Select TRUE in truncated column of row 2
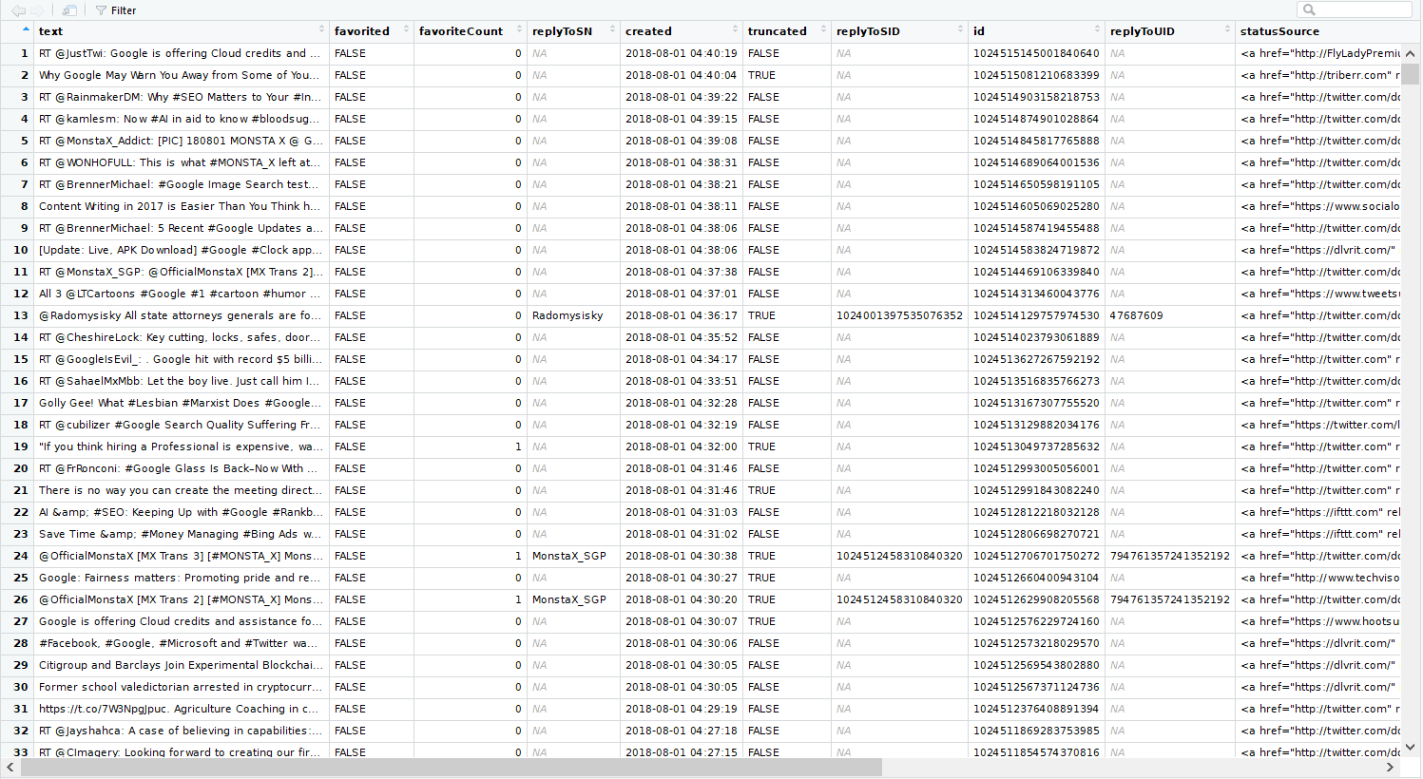The height and width of the screenshot is (779, 1423). [787, 75]
